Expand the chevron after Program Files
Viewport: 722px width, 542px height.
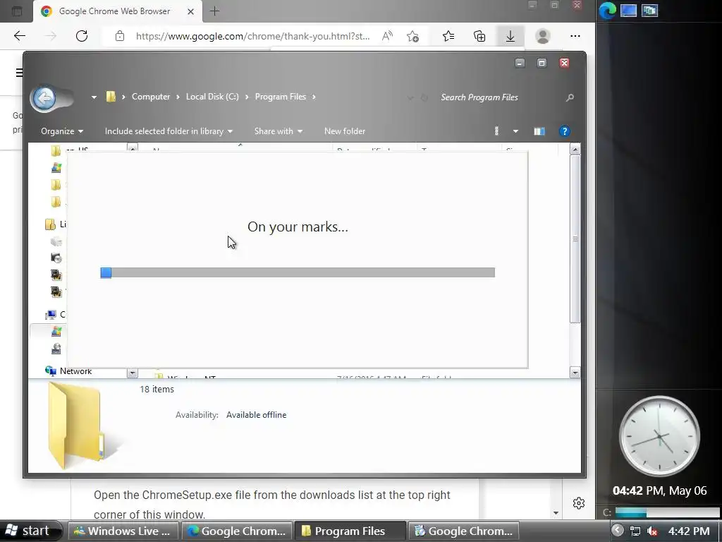coord(314,97)
